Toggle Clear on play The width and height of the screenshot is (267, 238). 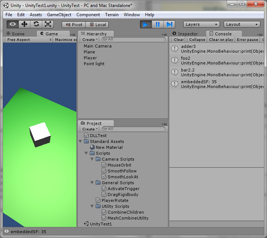(x=221, y=40)
